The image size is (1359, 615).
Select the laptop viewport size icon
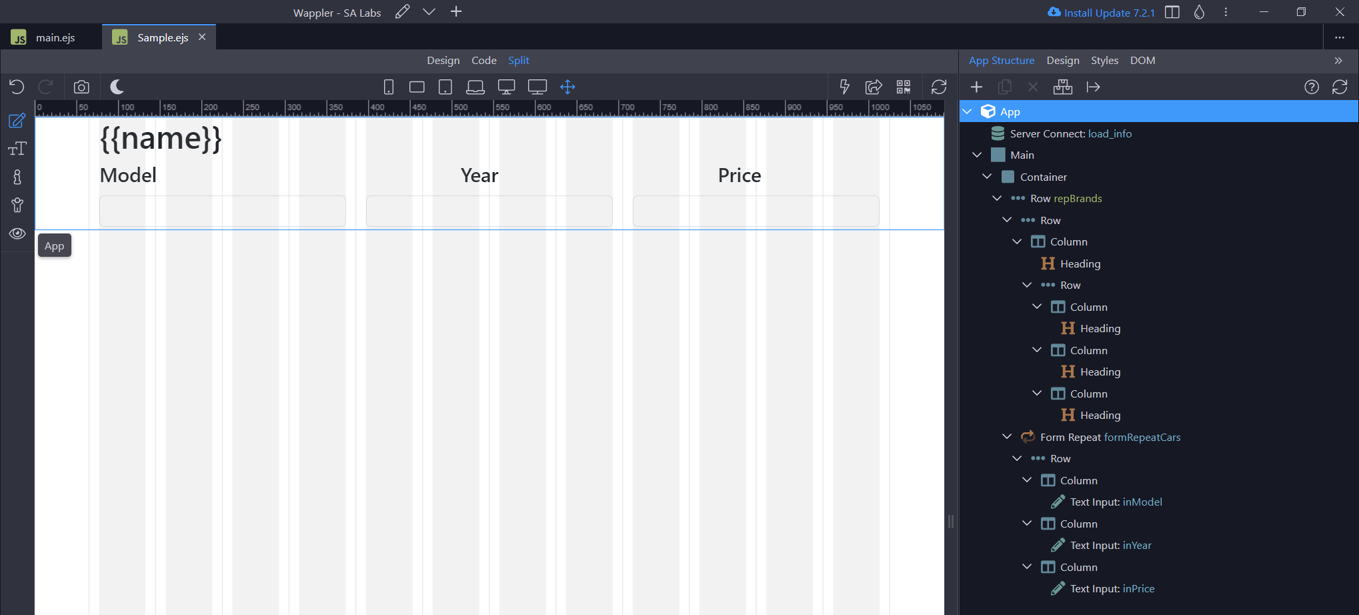coord(475,87)
